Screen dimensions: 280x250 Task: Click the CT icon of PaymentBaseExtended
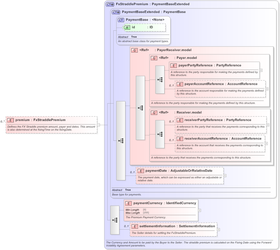[116, 12]
